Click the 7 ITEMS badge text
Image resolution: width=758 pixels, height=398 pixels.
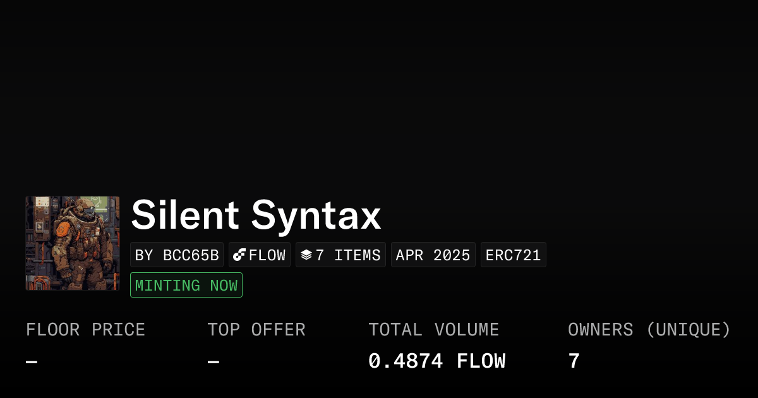348,255
